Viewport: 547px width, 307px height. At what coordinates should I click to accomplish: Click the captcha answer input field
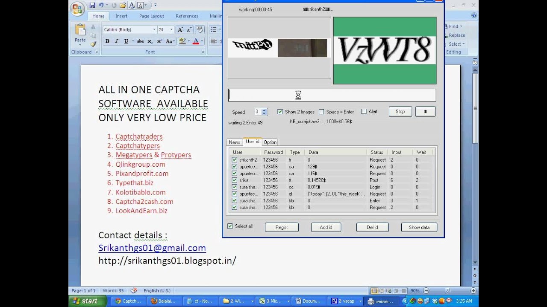(332, 95)
